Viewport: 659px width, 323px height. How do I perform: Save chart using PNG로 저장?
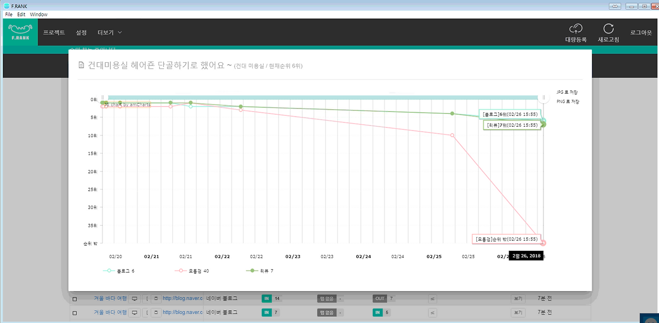point(568,101)
